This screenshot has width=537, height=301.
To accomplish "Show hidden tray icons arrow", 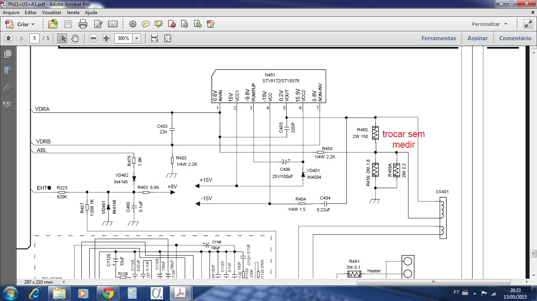I will coord(475,293).
